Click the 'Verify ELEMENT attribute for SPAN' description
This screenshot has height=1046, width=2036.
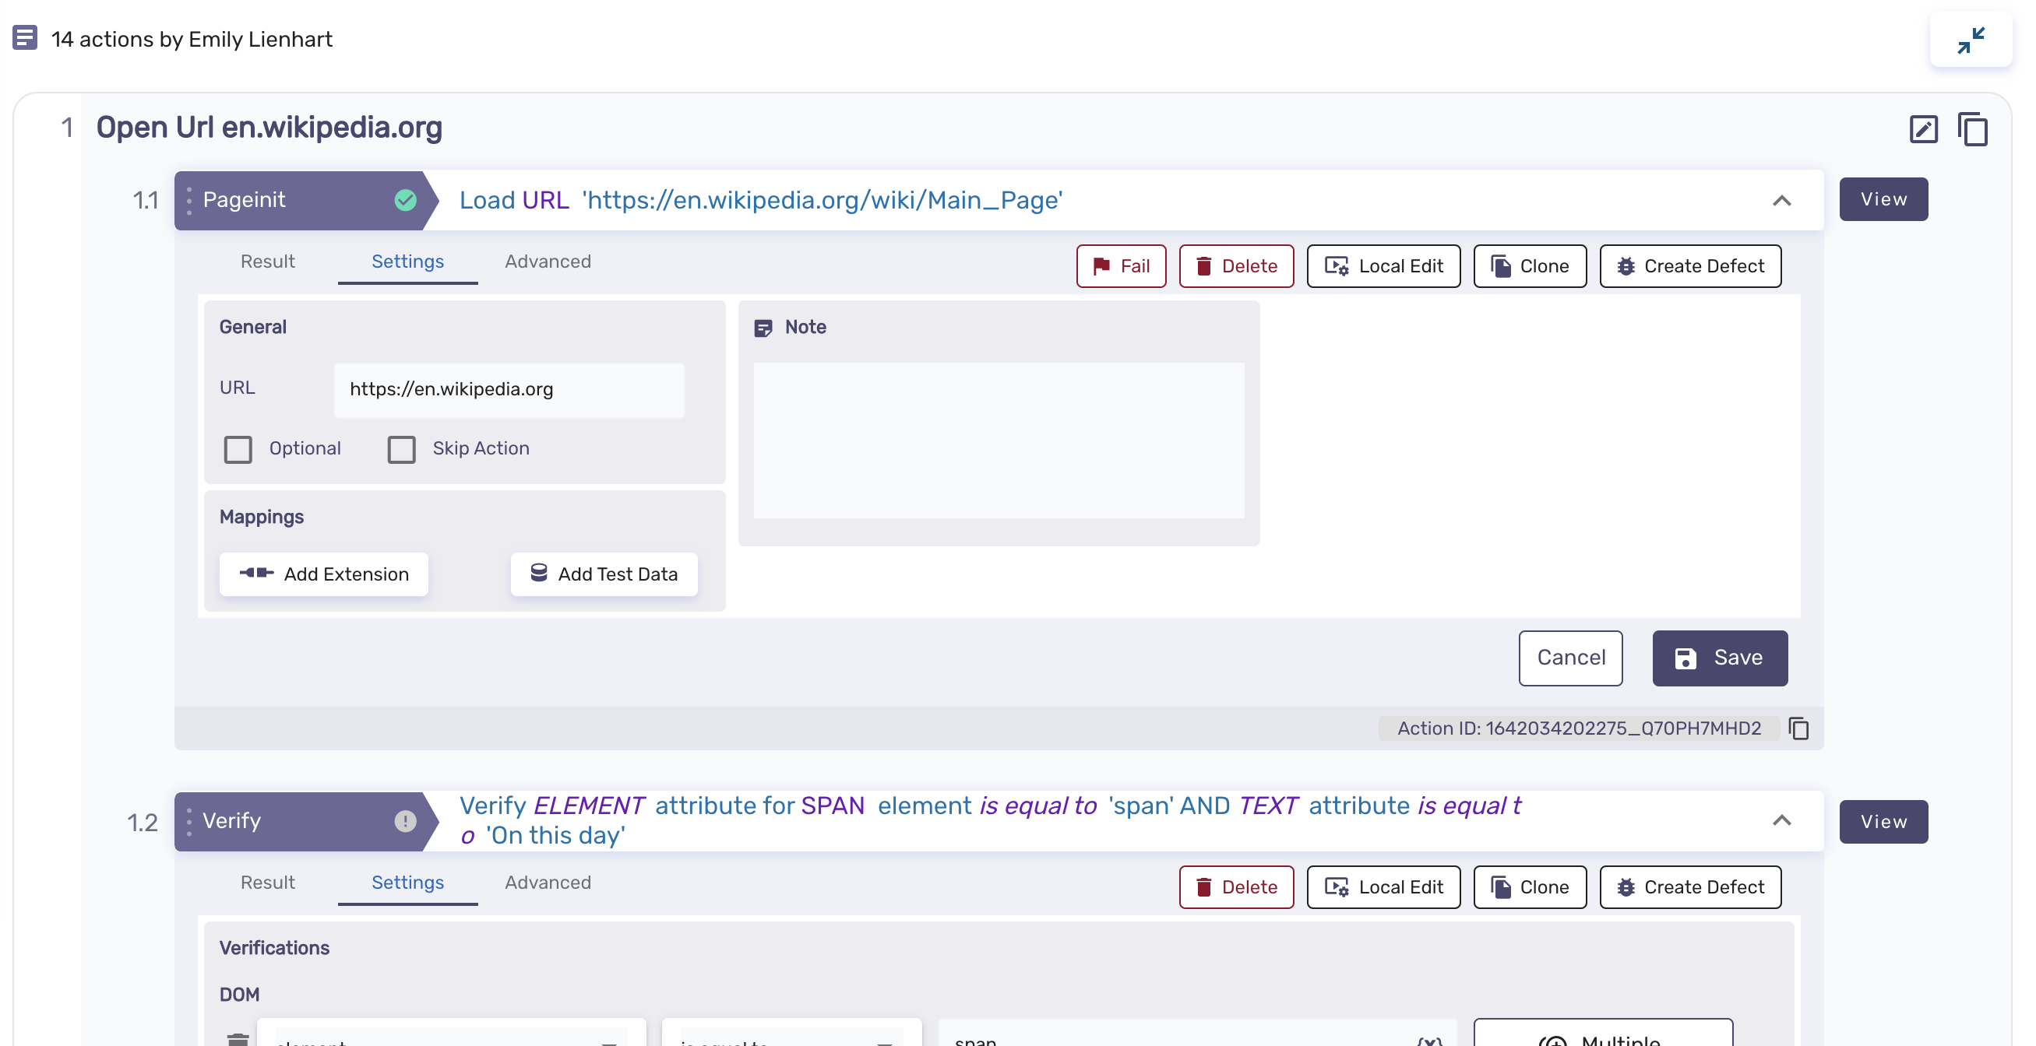click(x=990, y=821)
